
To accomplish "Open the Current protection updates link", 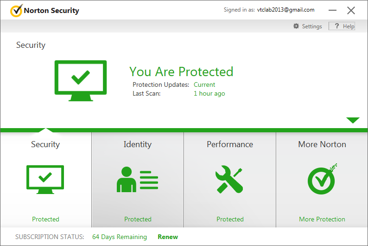I will tap(204, 84).
